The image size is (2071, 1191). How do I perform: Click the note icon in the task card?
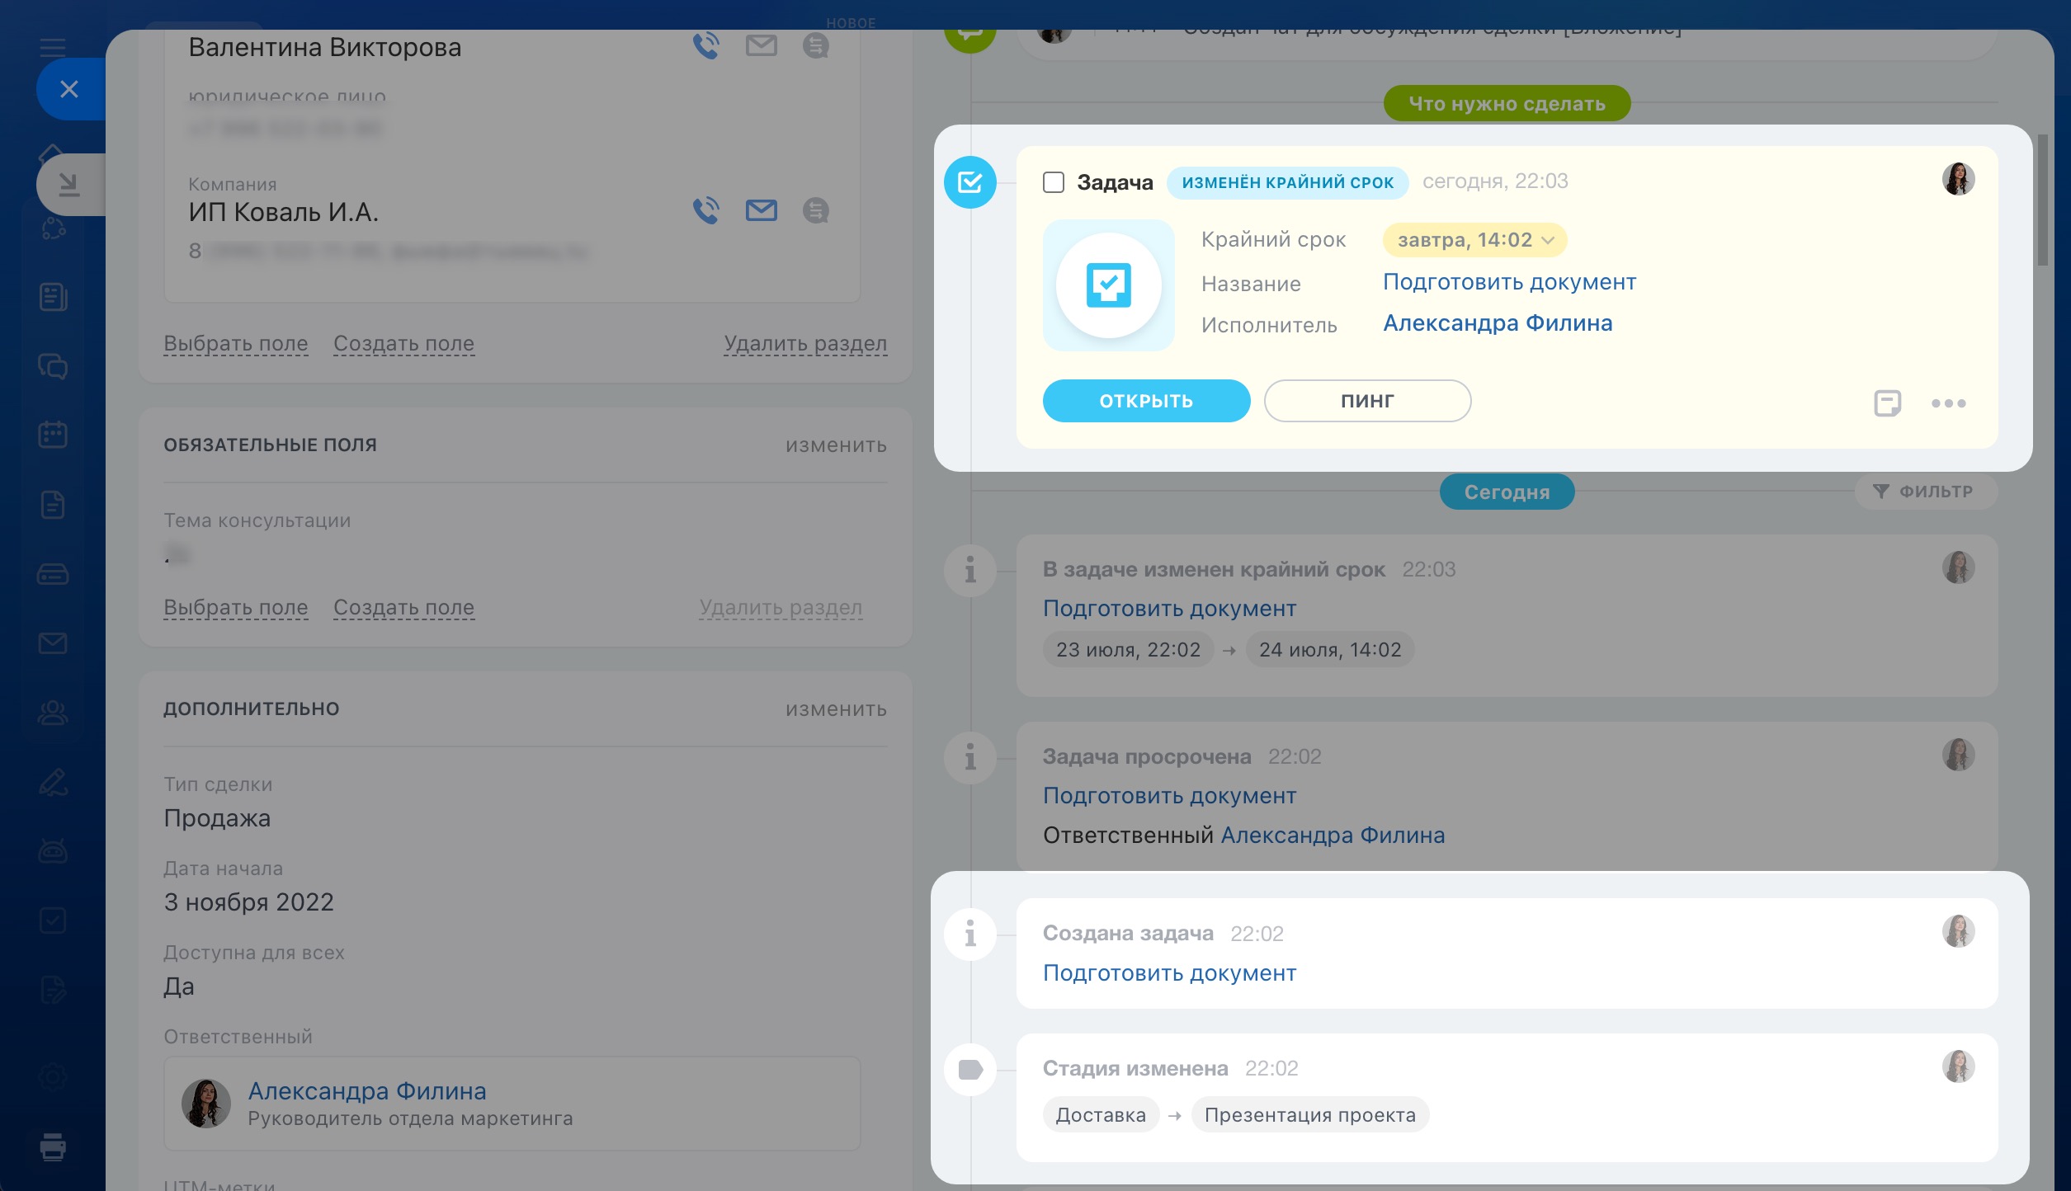pos(1887,403)
